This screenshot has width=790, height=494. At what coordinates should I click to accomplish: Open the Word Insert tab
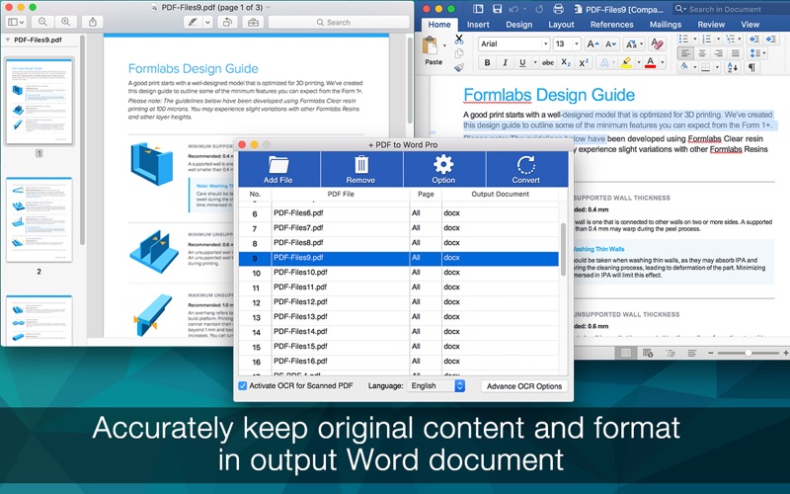[x=478, y=24]
